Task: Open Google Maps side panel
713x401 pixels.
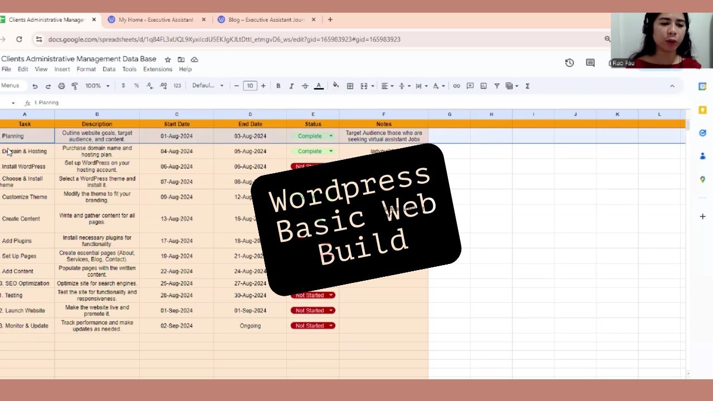Action: pos(702,179)
